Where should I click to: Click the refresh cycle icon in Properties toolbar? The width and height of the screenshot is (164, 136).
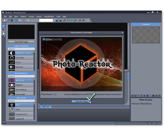[x=136, y=96]
